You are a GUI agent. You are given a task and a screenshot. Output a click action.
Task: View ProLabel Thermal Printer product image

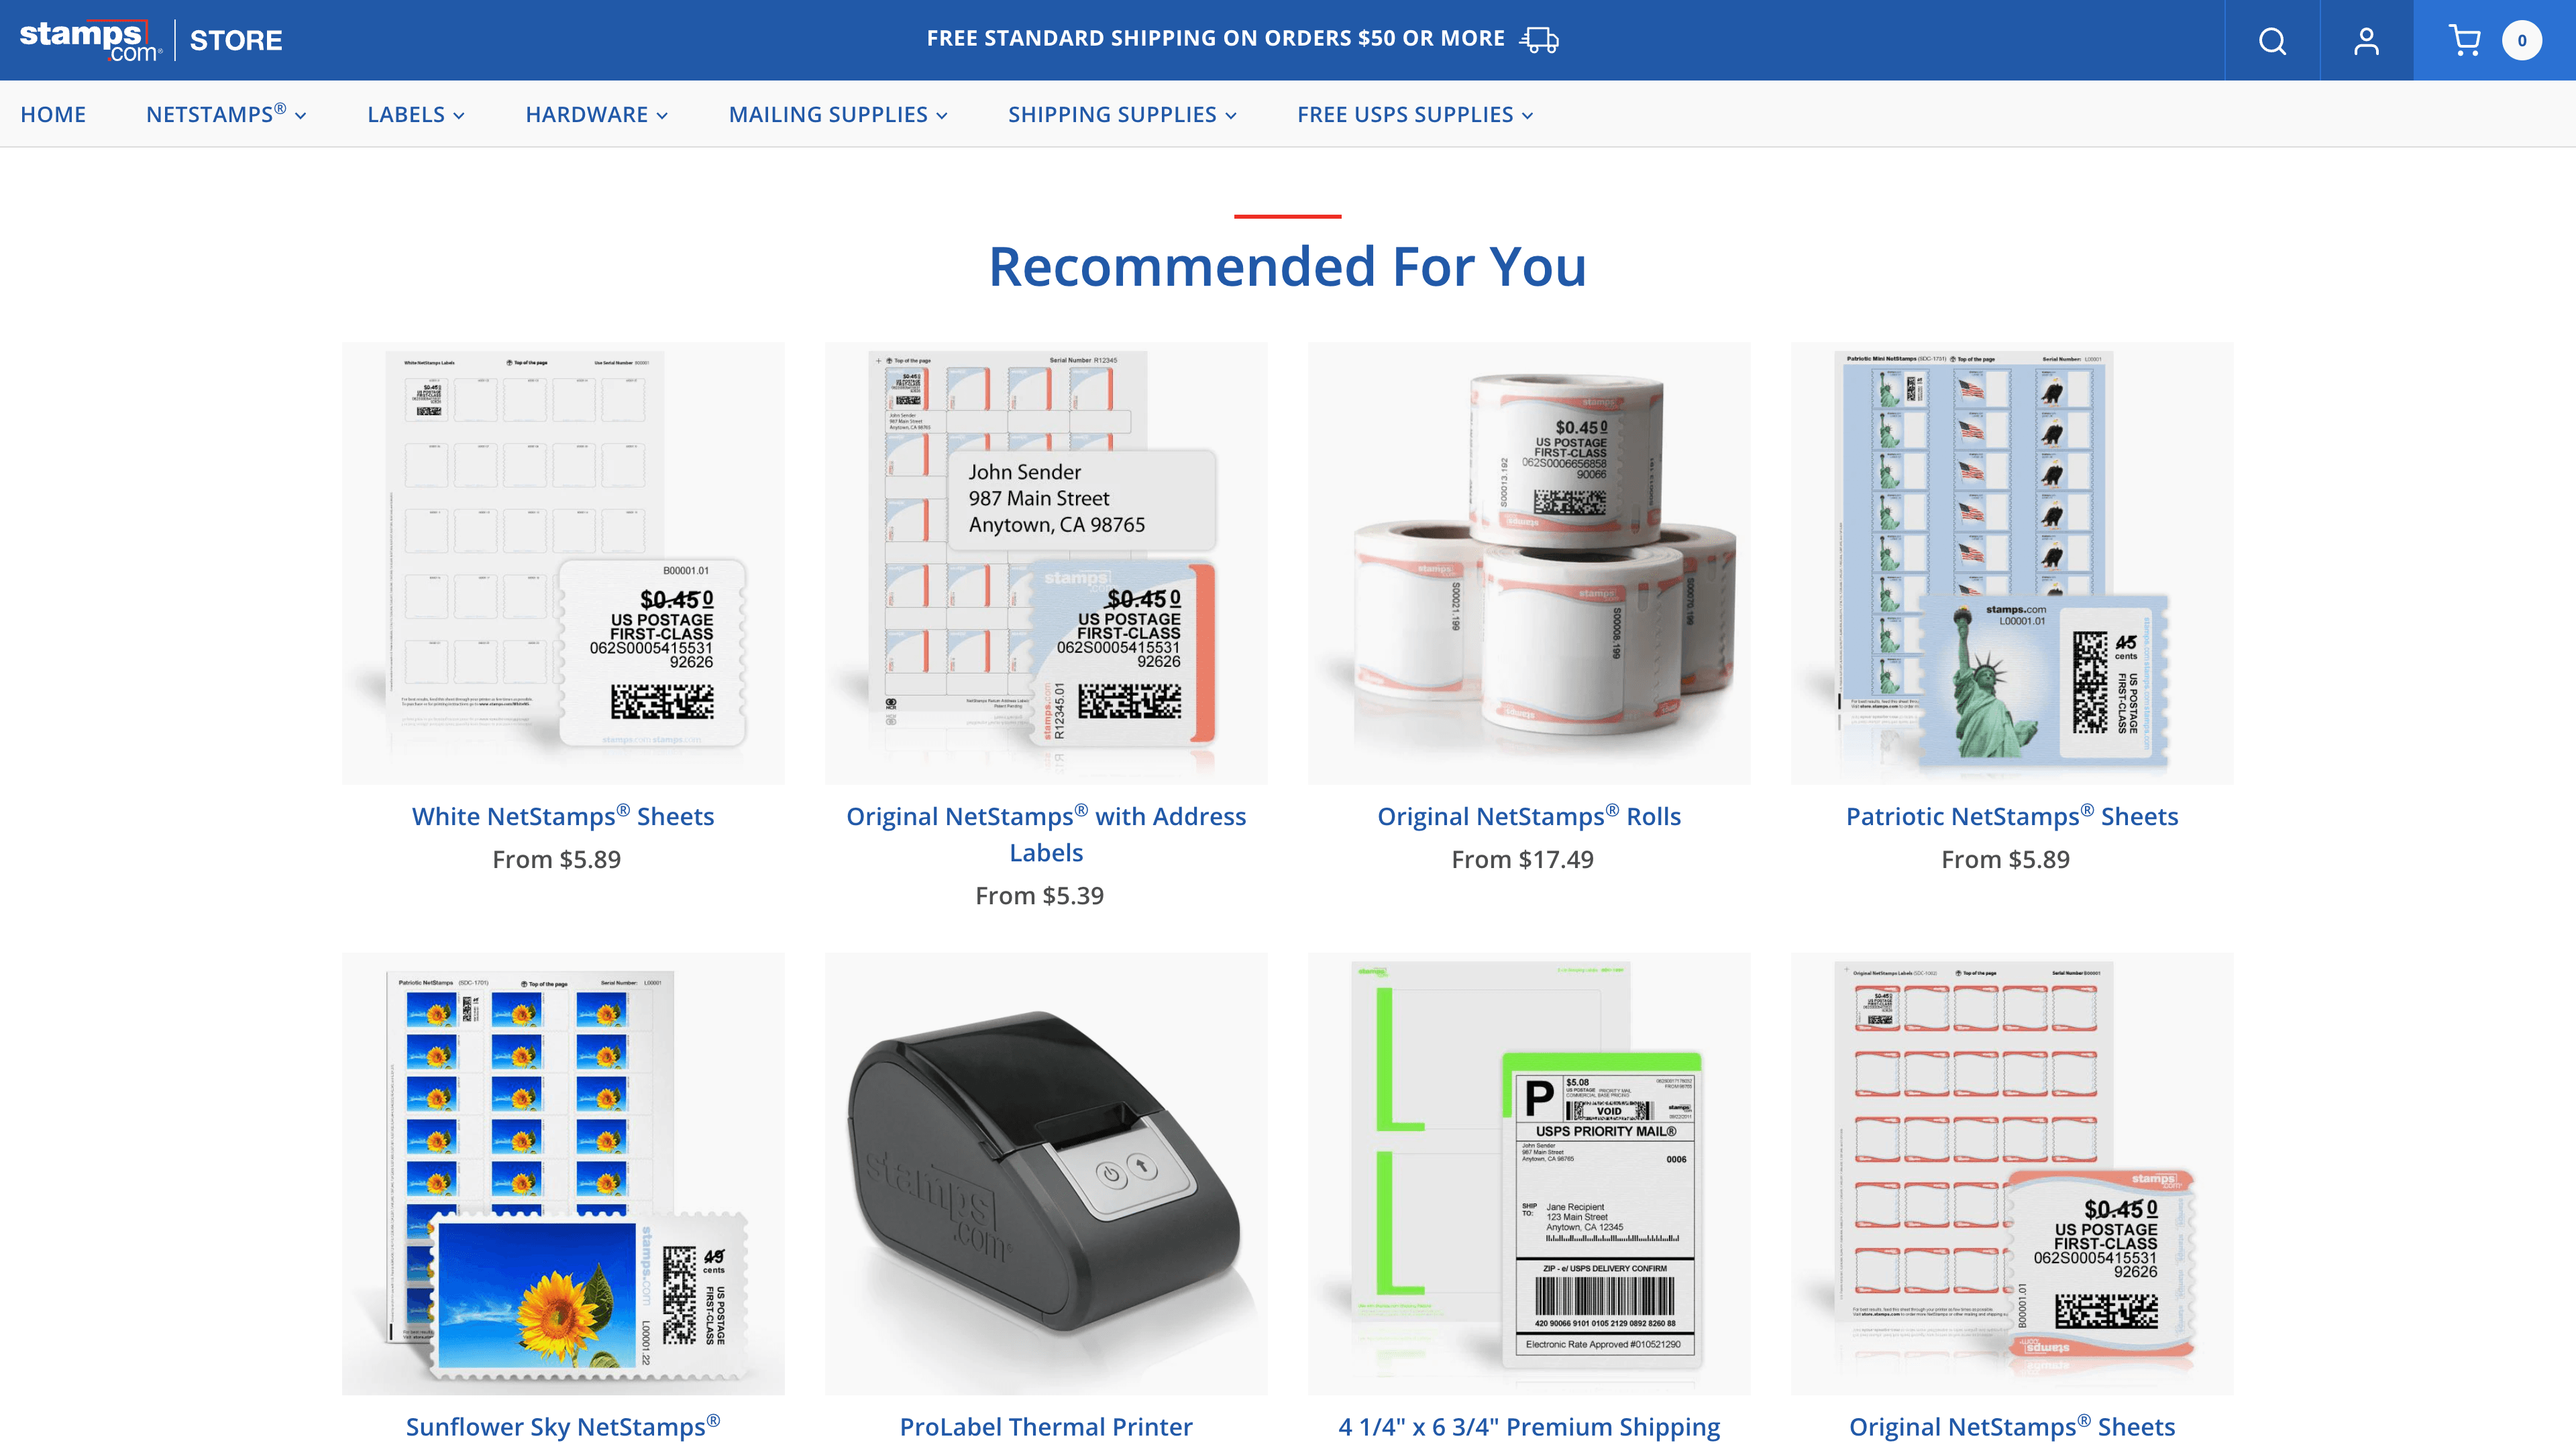pyautogui.click(x=1046, y=1173)
